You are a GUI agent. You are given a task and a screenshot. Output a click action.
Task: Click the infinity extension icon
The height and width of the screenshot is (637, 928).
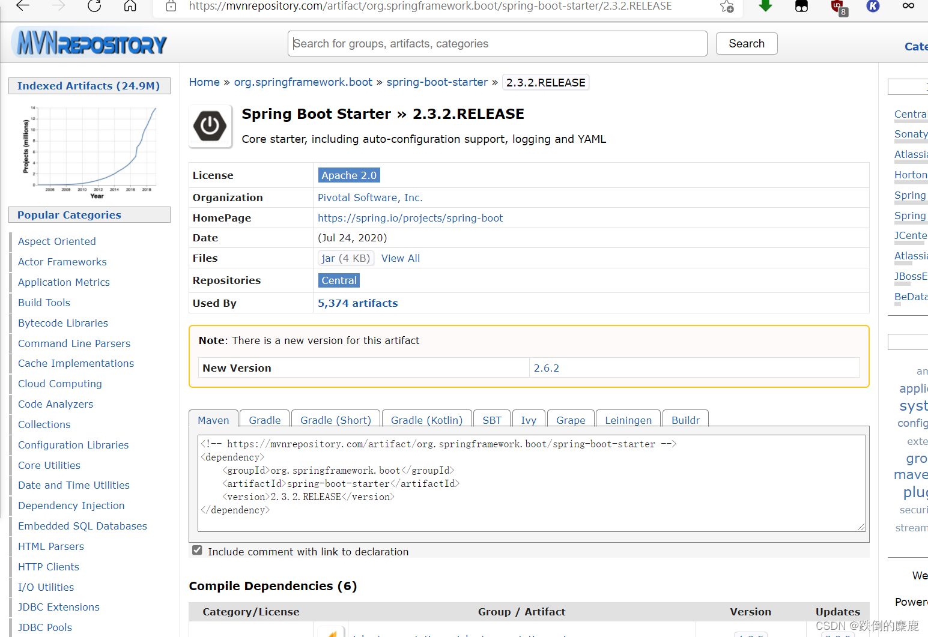(x=908, y=6)
